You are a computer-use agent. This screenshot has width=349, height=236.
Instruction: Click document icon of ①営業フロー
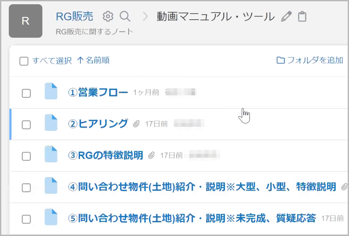[x=51, y=91]
